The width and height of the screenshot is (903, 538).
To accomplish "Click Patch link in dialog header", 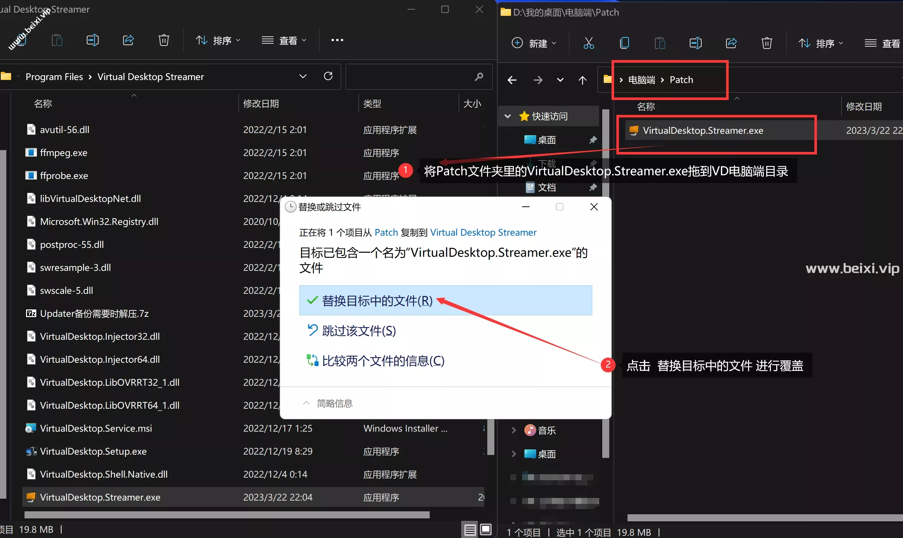I will click(x=386, y=232).
